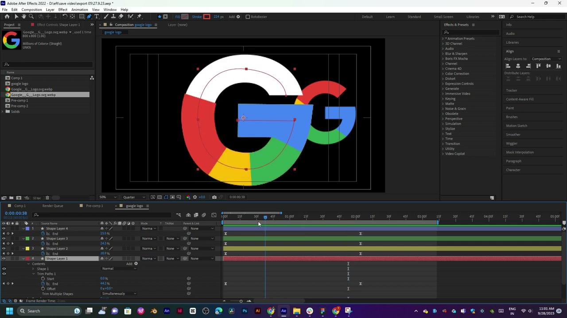
Task: Hide Shape Layer 4 with its eye toggle
Action: tap(4, 228)
